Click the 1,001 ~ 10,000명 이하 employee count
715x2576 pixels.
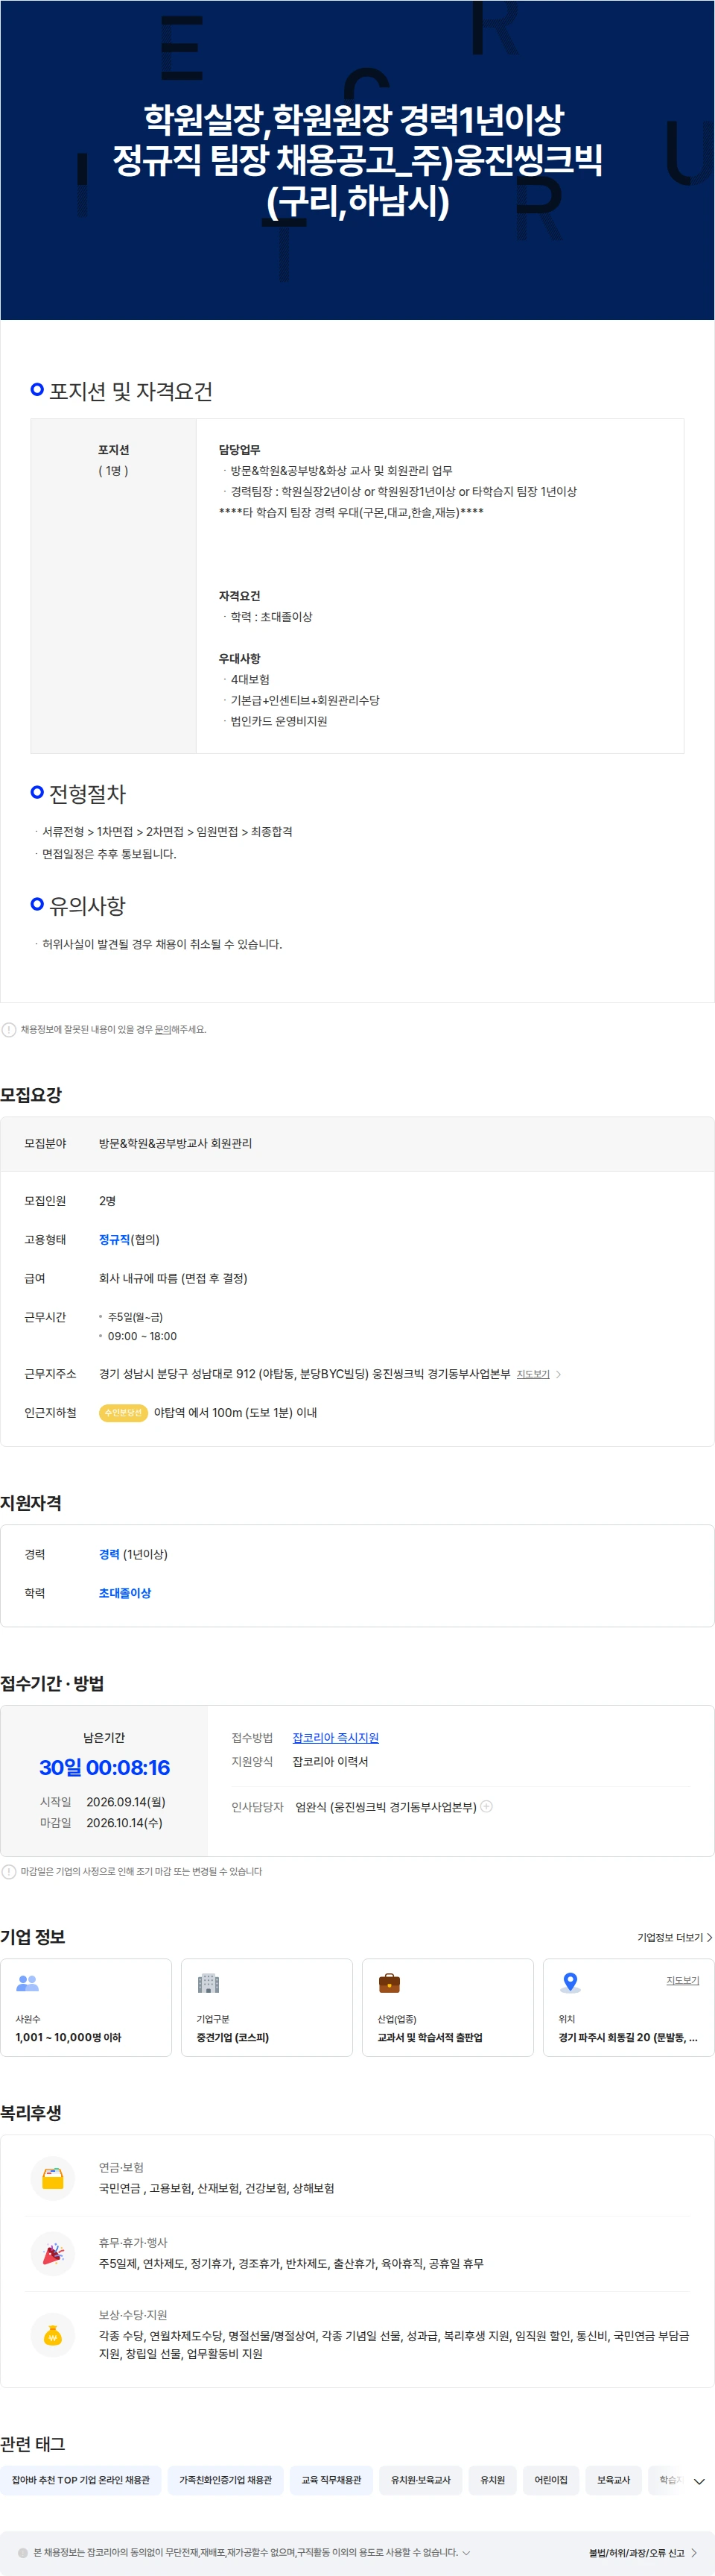pos(68,2037)
